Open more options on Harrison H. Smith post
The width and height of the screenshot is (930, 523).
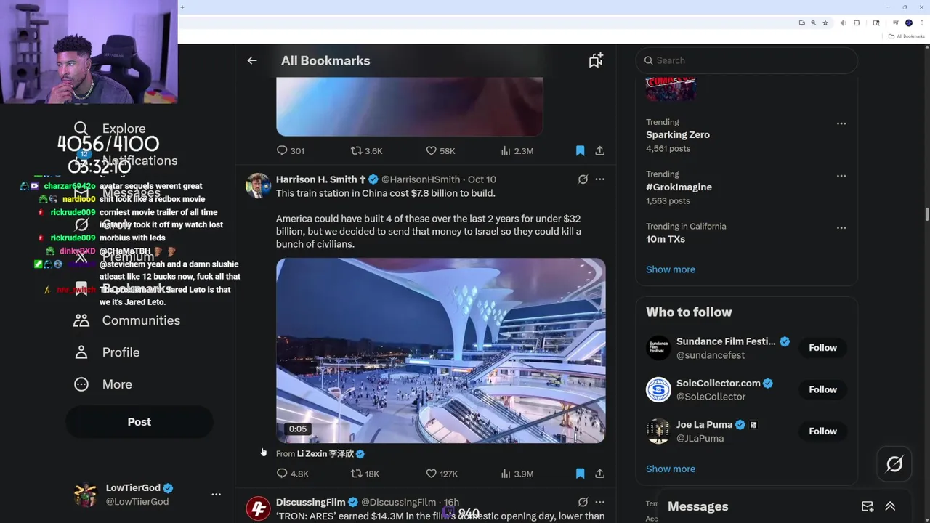tap(599, 179)
